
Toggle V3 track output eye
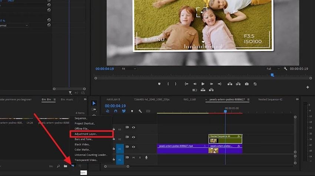(x=133, y=127)
